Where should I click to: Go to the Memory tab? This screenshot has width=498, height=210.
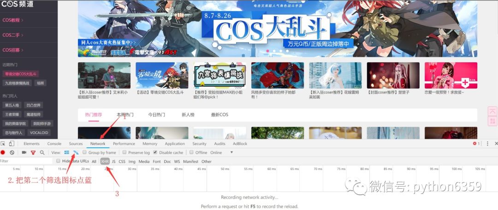point(150,144)
